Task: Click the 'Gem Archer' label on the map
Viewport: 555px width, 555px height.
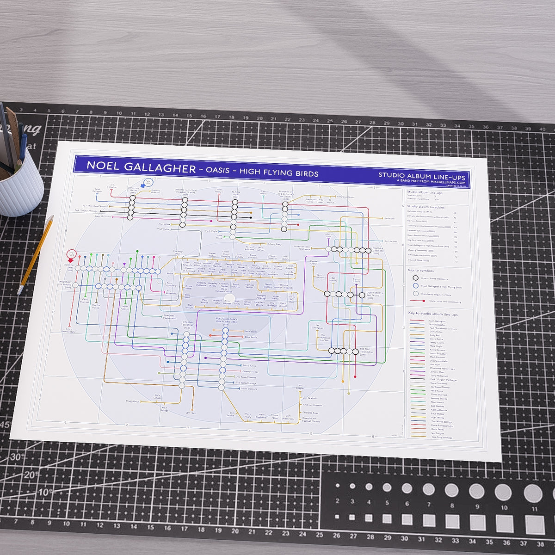Action: click(x=391, y=241)
